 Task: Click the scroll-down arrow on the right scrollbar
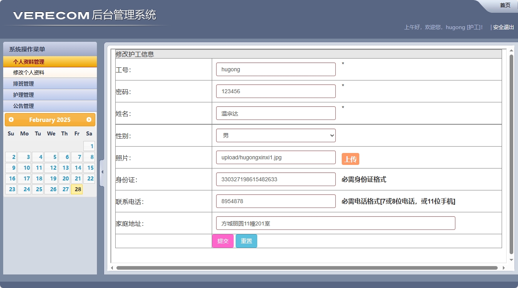point(511,259)
